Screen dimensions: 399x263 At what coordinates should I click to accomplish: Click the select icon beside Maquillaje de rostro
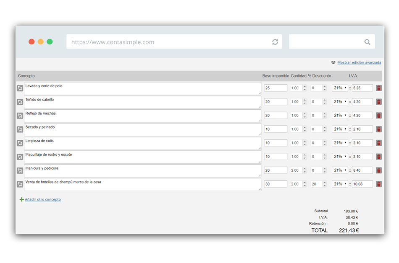[20, 157]
